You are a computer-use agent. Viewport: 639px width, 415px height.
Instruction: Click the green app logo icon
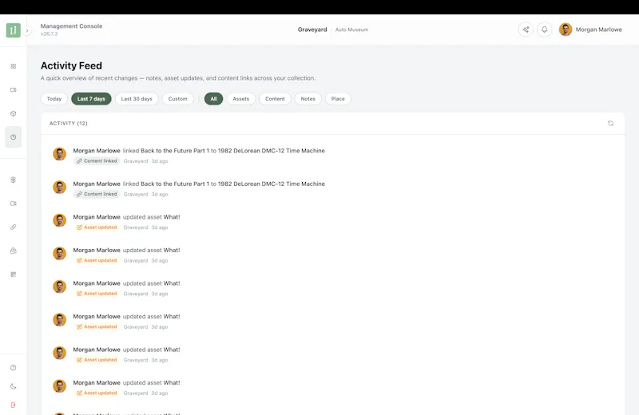point(13,30)
